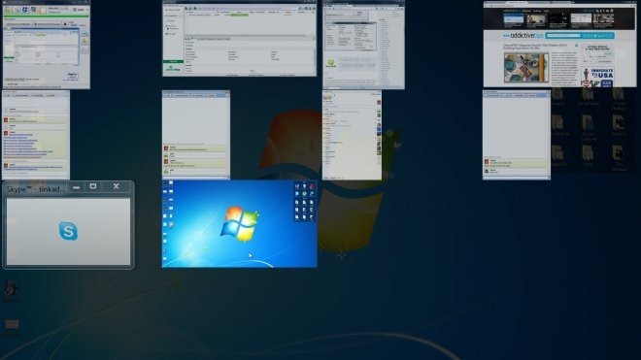Viewport: 641px width, 360px height.
Task: Select the chat window thumbnail with blue links
Action: 36,135
